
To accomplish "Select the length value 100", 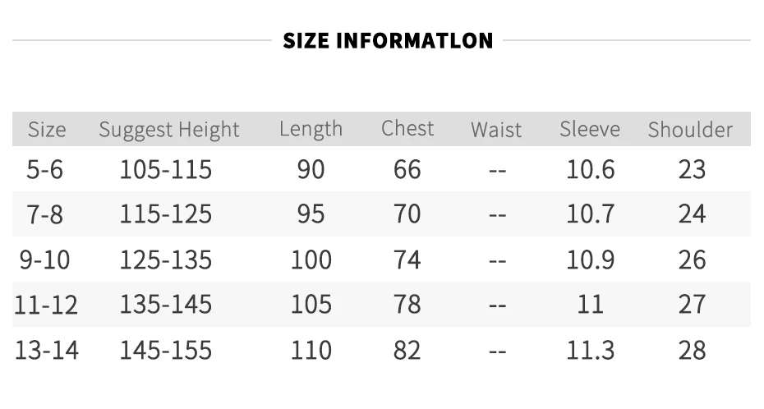I will tap(311, 260).
